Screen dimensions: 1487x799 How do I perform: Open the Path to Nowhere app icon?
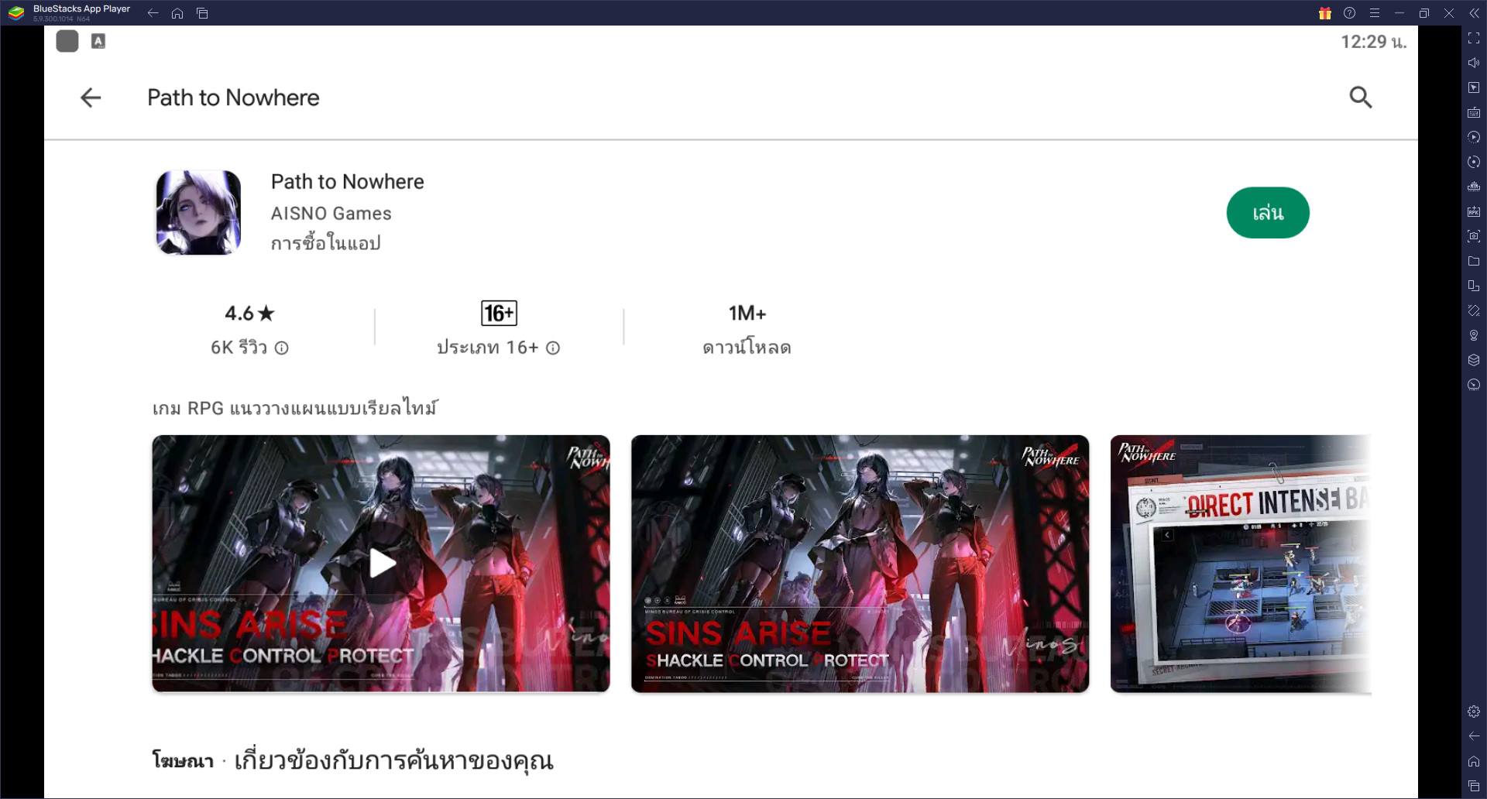pyautogui.click(x=198, y=212)
